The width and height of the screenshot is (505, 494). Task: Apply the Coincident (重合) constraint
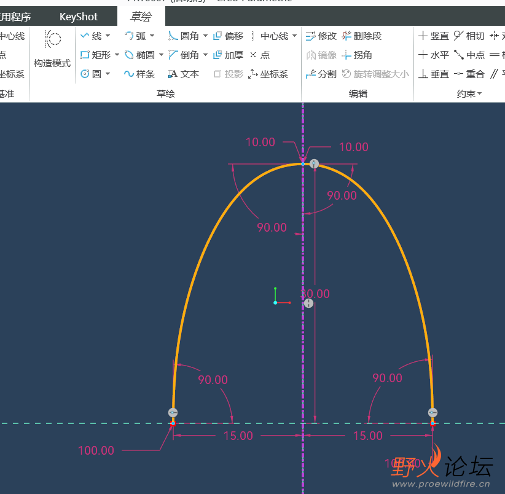click(469, 74)
